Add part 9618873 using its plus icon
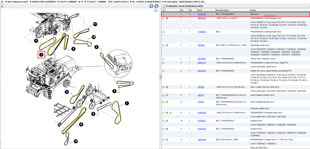The image size is (310, 149). (x=163, y=45)
